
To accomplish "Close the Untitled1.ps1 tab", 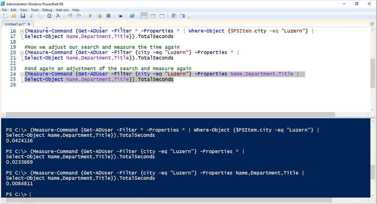I will [x=29, y=24].
